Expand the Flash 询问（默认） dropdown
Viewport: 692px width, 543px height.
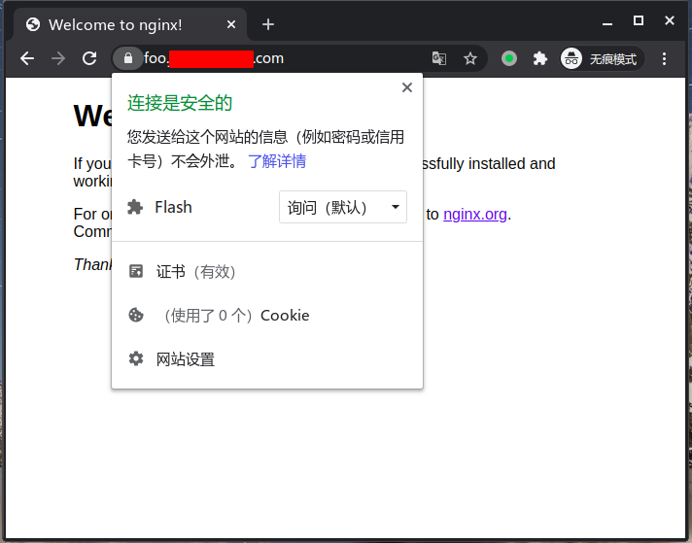click(343, 207)
